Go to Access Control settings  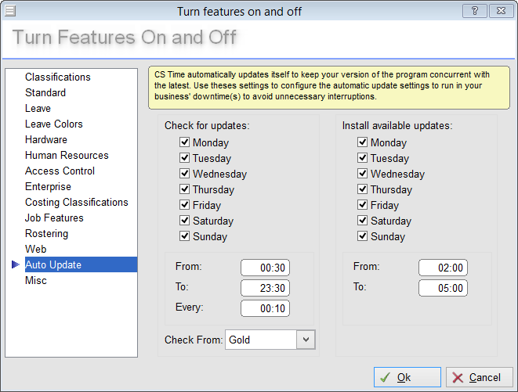pyautogui.click(x=60, y=171)
